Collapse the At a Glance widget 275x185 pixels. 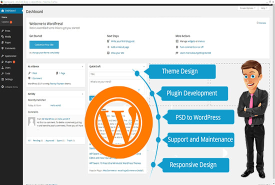[82, 66]
